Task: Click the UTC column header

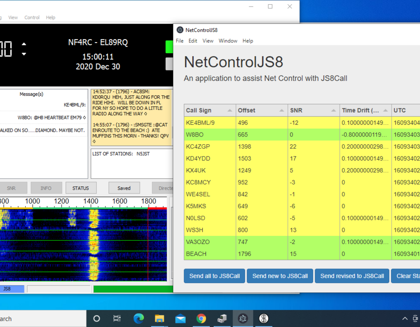Action: click(406, 110)
